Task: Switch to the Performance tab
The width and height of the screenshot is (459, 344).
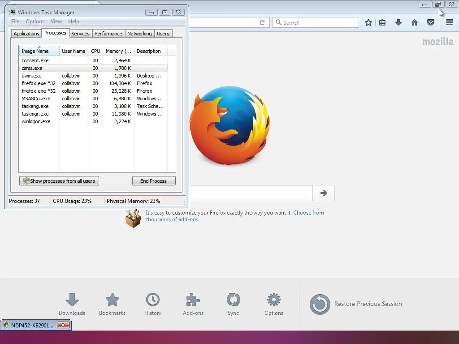Action: tap(108, 34)
